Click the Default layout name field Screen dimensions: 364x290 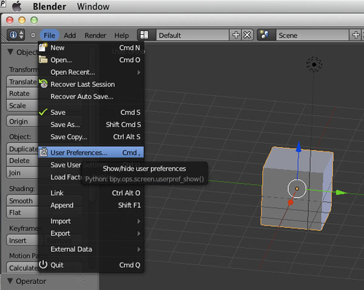(x=193, y=35)
